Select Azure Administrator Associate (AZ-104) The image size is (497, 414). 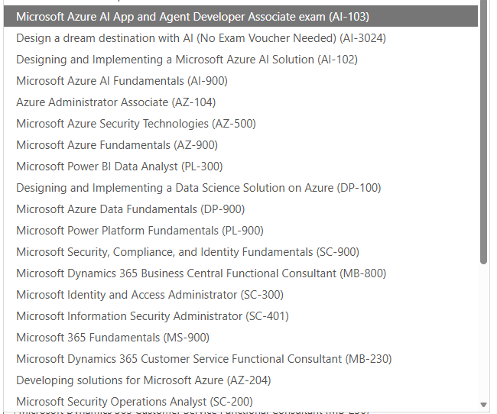click(241, 102)
